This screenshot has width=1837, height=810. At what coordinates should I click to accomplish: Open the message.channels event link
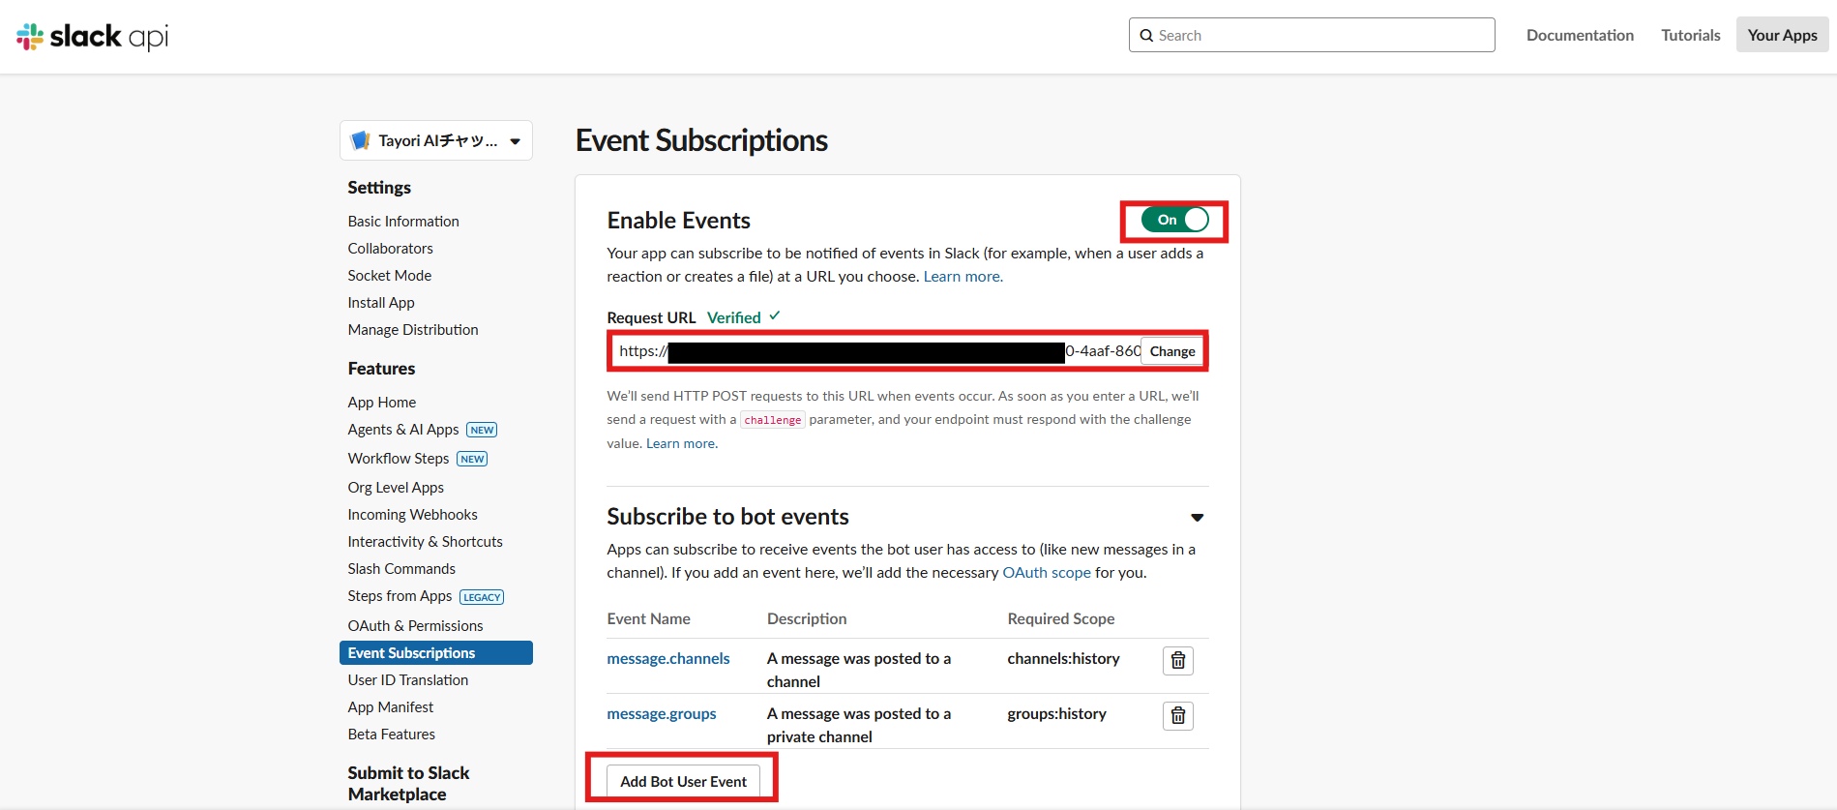pyautogui.click(x=667, y=658)
